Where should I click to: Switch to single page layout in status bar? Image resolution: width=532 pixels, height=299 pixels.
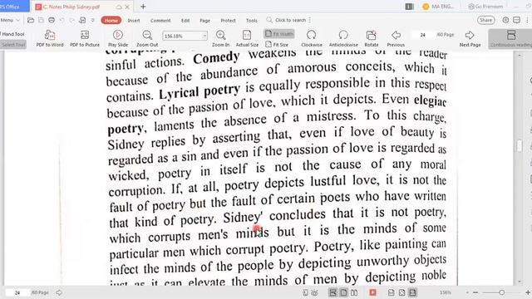point(343,292)
